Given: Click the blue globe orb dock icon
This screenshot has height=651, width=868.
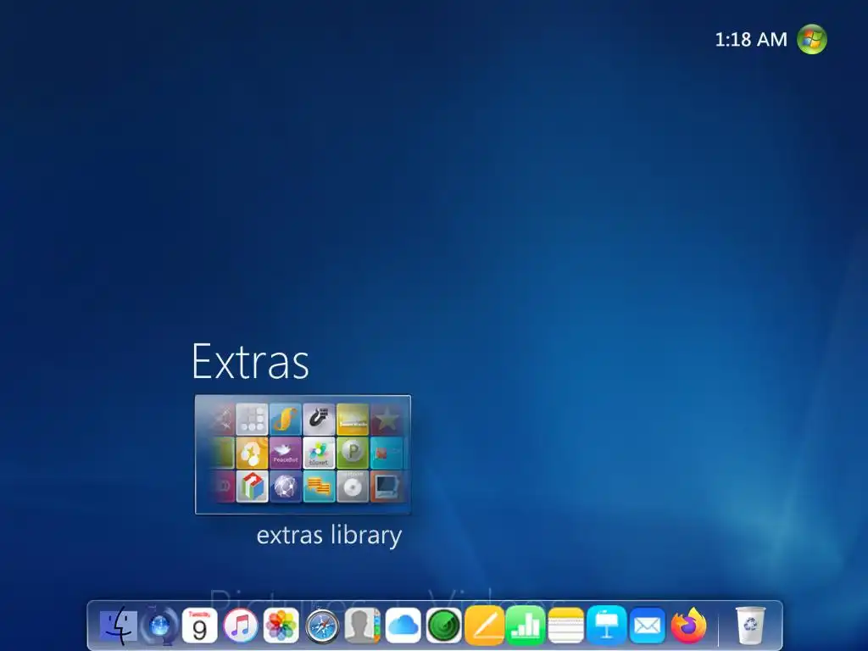Looking at the screenshot, I should (x=159, y=626).
